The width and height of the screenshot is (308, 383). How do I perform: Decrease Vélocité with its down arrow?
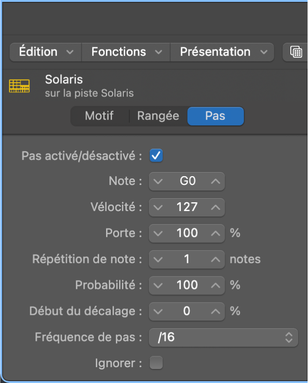tap(158, 207)
